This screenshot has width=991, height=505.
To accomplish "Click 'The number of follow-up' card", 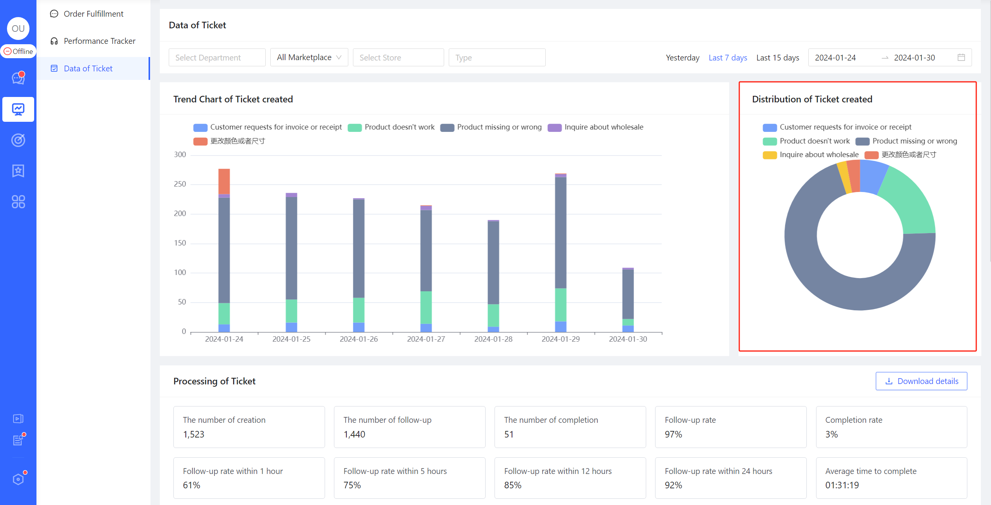I will [x=410, y=427].
